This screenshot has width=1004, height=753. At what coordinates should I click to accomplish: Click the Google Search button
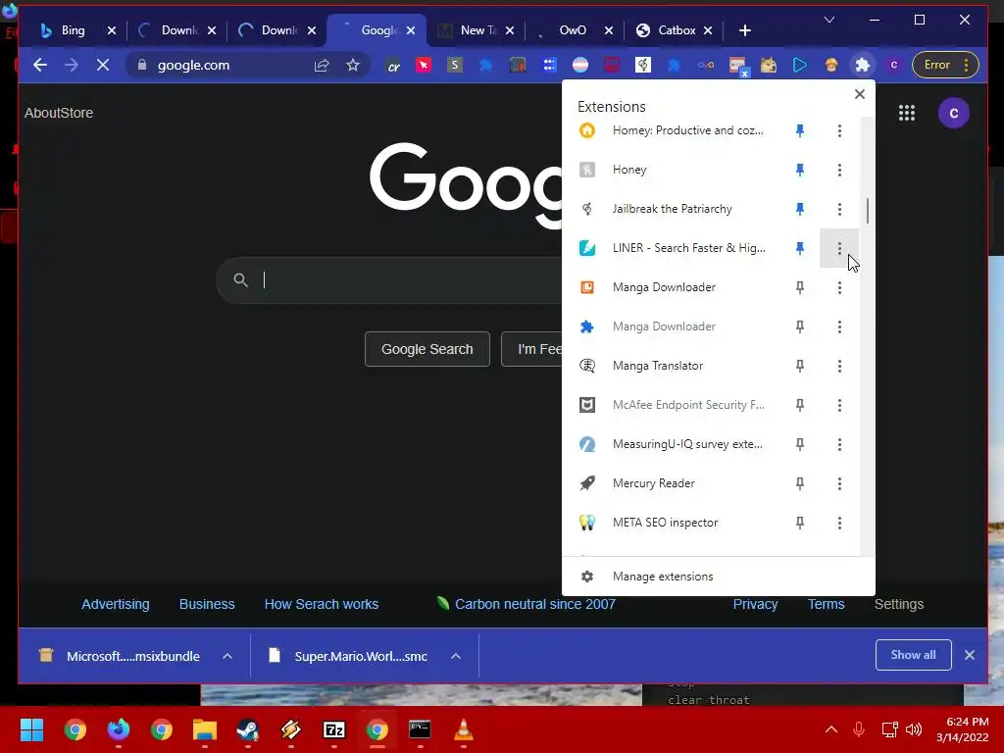pos(427,349)
